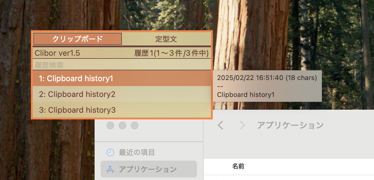Sort by the 名前 column header
374x180 pixels.
[x=239, y=166]
